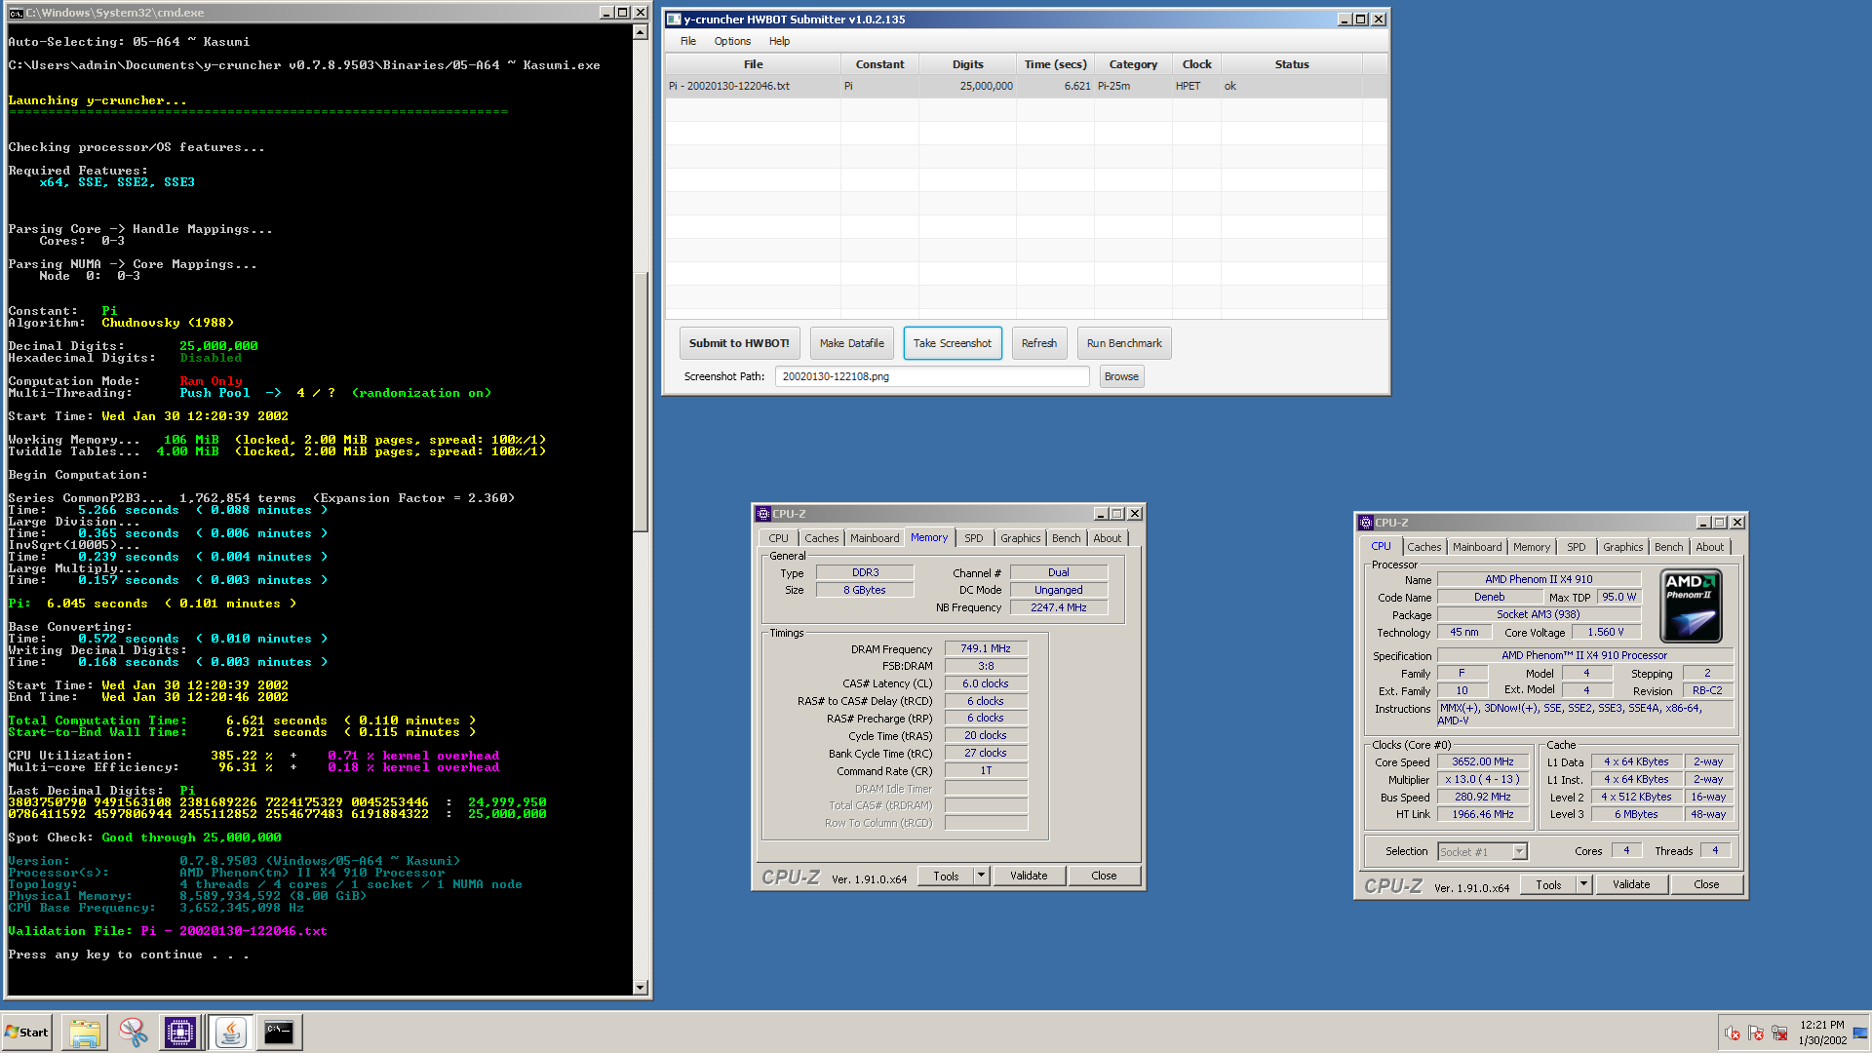Click the Show Desktop icon beside the clock
1872x1053 pixels.
coord(1861,1033)
